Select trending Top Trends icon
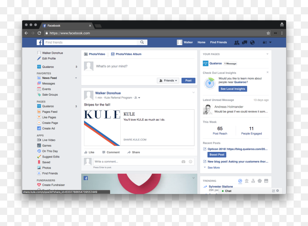This screenshot has width=308, height=226. point(240,181)
